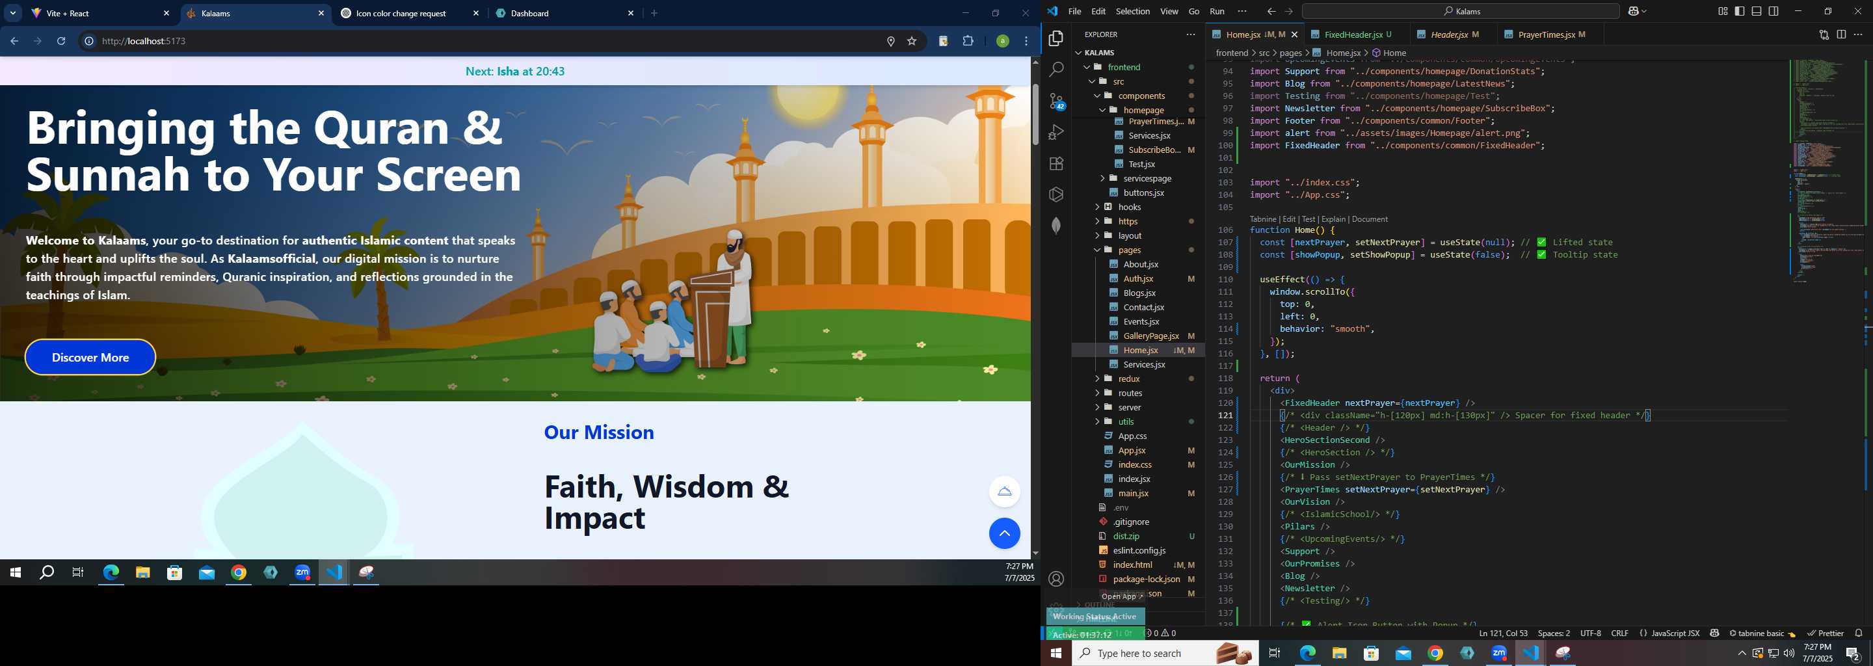Open editor More Actions ellipsis menu
This screenshot has width=1873, height=666.
(x=1858, y=34)
